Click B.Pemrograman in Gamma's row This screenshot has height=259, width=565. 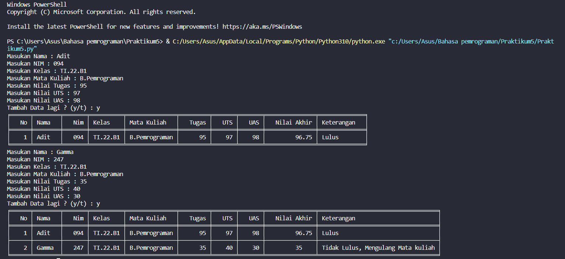(151, 248)
